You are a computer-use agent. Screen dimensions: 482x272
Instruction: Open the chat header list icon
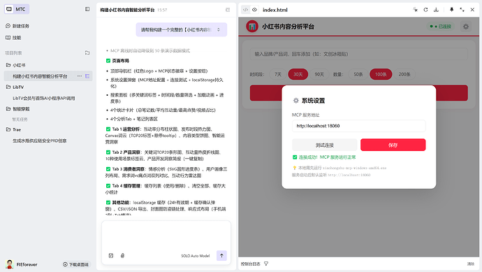click(228, 10)
